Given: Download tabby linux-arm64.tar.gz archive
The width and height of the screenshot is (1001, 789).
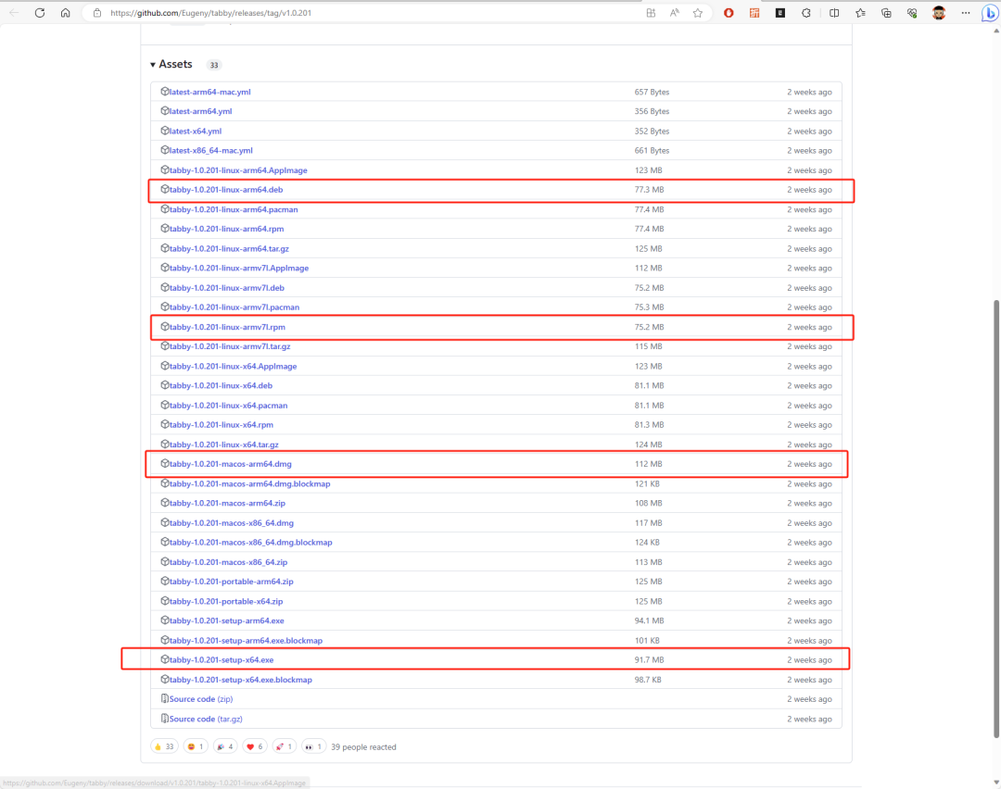Looking at the screenshot, I should tap(229, 249).
